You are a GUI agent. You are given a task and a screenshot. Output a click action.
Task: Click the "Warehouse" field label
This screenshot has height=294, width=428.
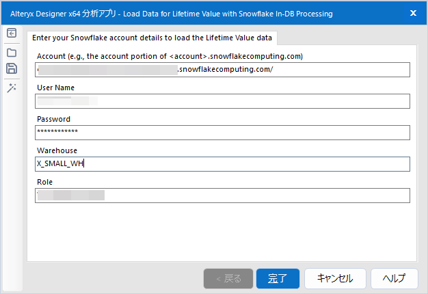[x=57, y=151]
